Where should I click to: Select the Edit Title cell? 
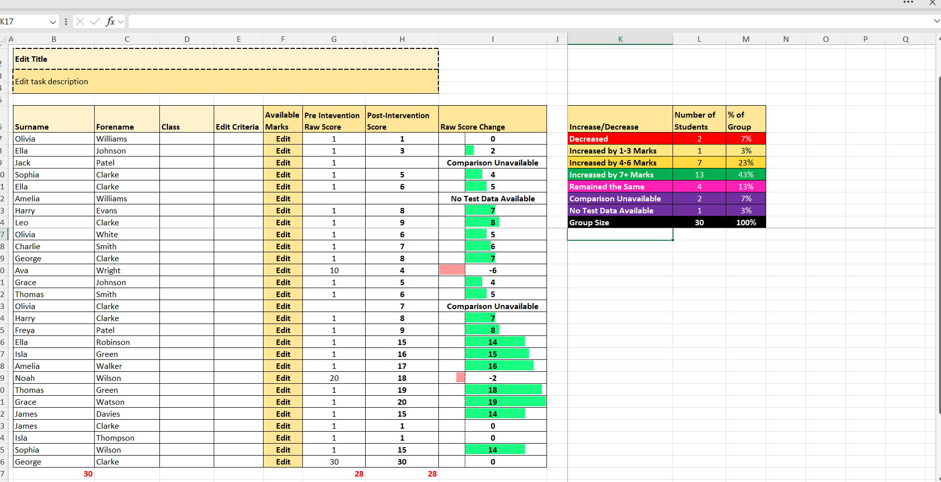point(225,59)
